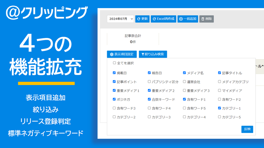Viewport: 264px width, 148px height.
Task: Uncheck the 合致キーワード checkbox
Action: tap(149, 99)
